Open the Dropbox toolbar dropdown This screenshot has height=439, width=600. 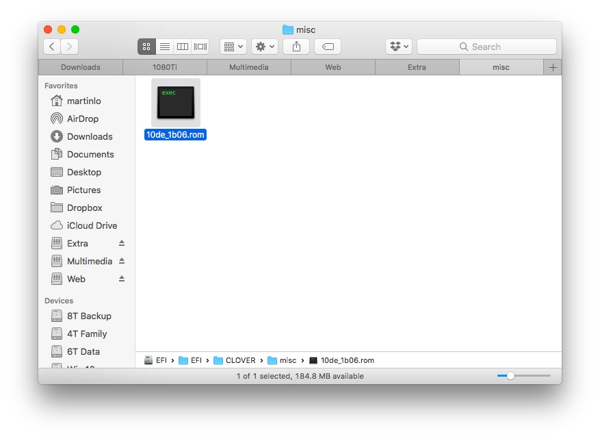[399, 47]
